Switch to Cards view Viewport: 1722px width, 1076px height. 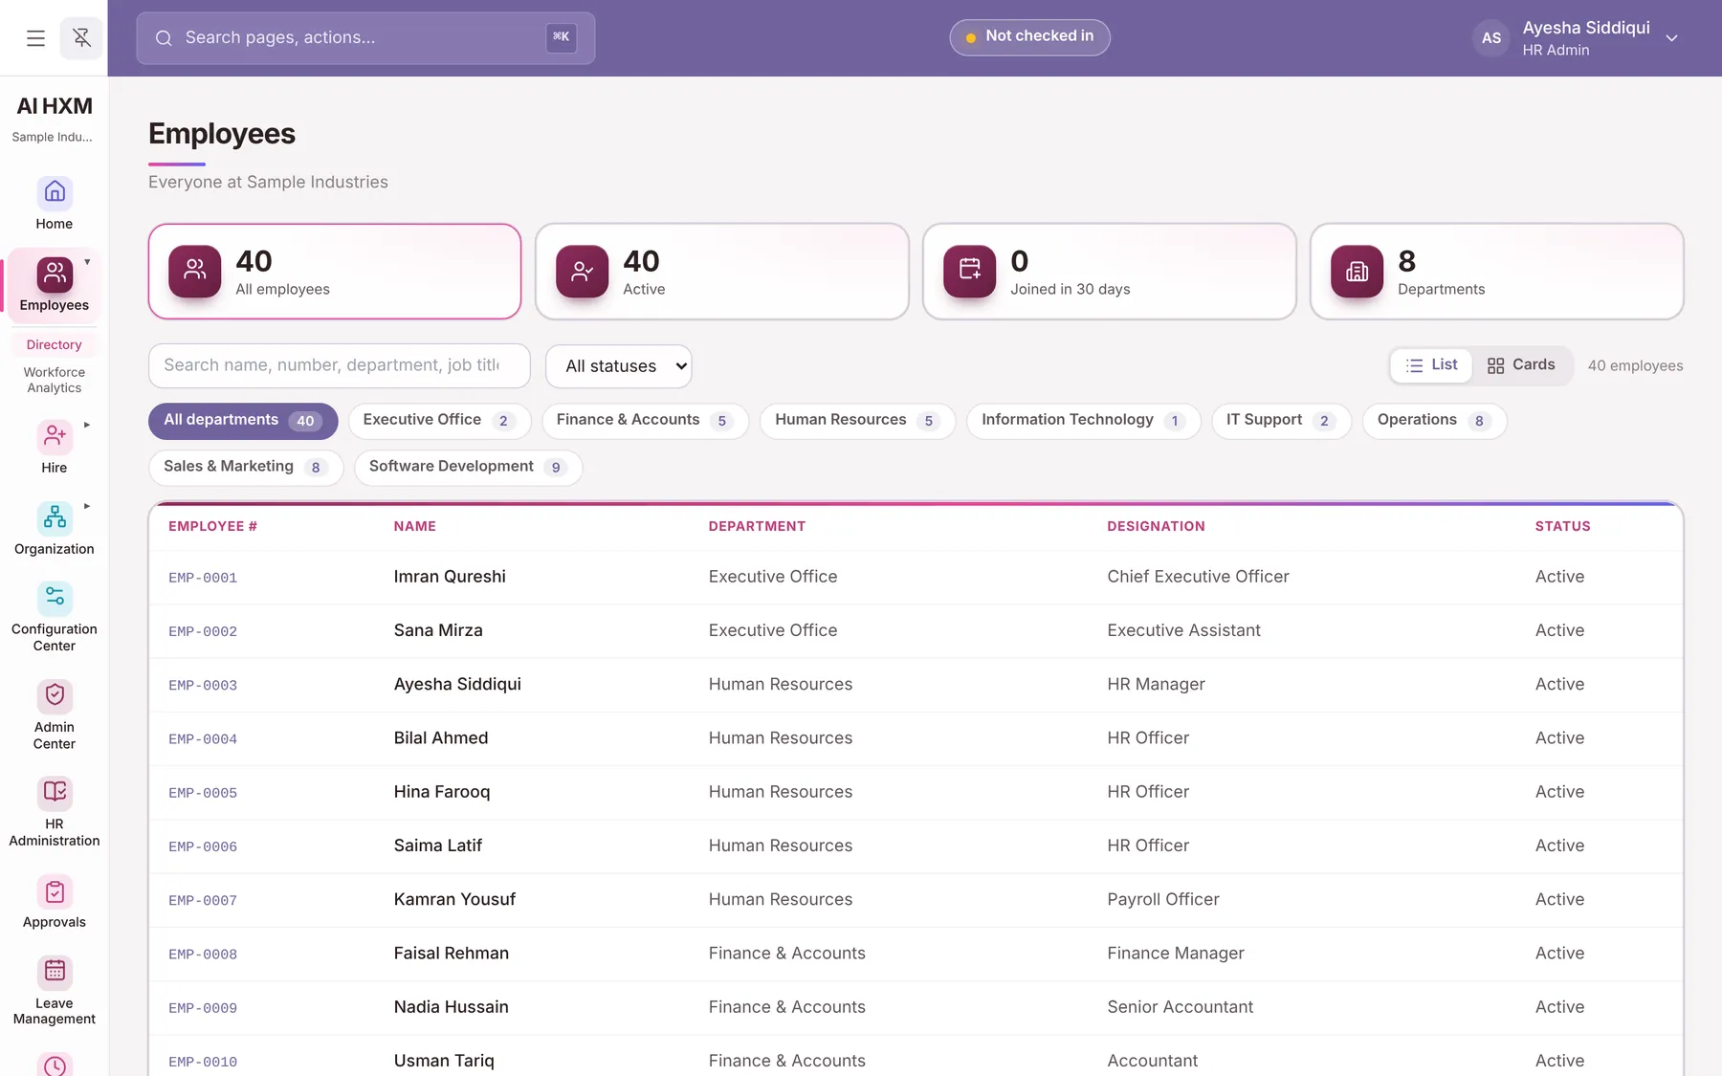(1521, 365)
